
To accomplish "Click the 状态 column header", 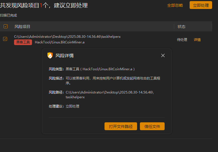I will point(181,27).
